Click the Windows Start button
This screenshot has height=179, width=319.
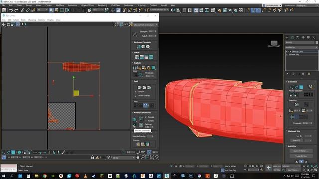(4, 176)
